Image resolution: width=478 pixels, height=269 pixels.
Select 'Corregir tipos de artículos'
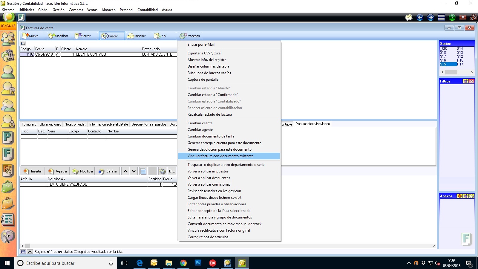click(x=208, y=237)
